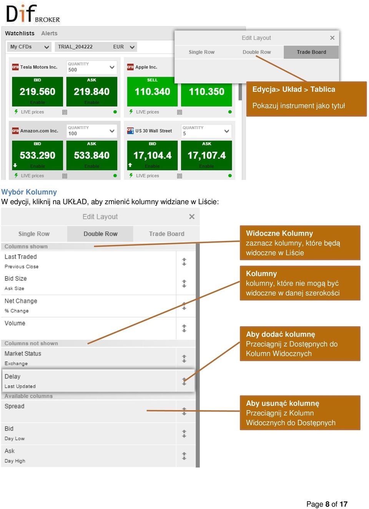Click US 30 Wall Street BID 17,104.4
Screen dimensions: 369x509
coord(152,155)
